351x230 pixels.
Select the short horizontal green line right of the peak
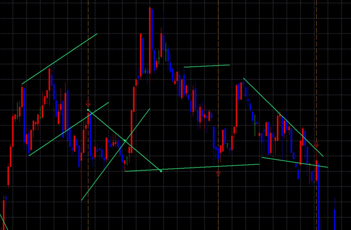point(207,66)
